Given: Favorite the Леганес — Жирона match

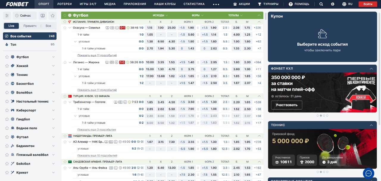Looking at the screenshot, I should click(x=65, y=62).
